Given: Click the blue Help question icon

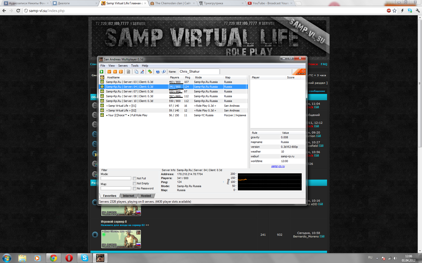Looking at the screenshot, I should pyautogui.click(x=158, y=72).
